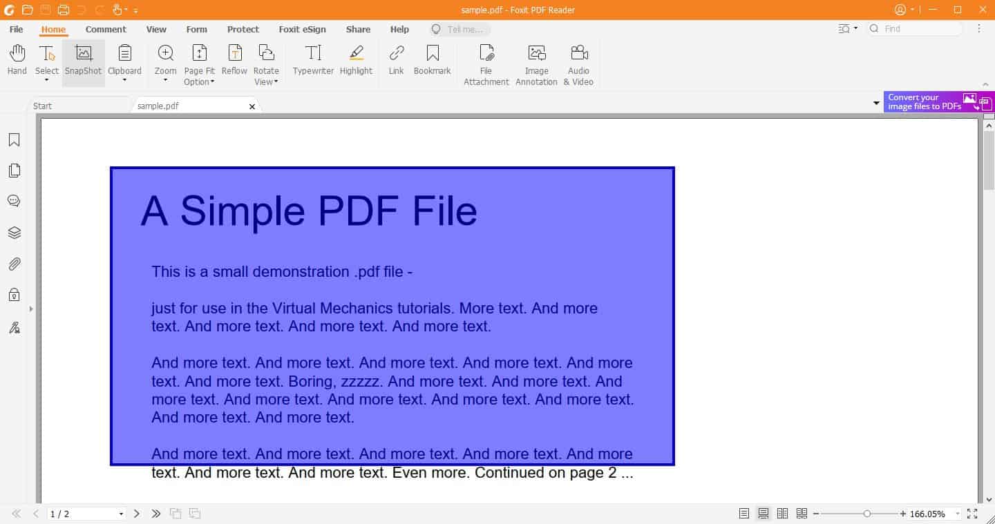Switch to Reflow view
Image resolution: width=995 pixels, height=524 pixels.
click(x=234, y=60)
